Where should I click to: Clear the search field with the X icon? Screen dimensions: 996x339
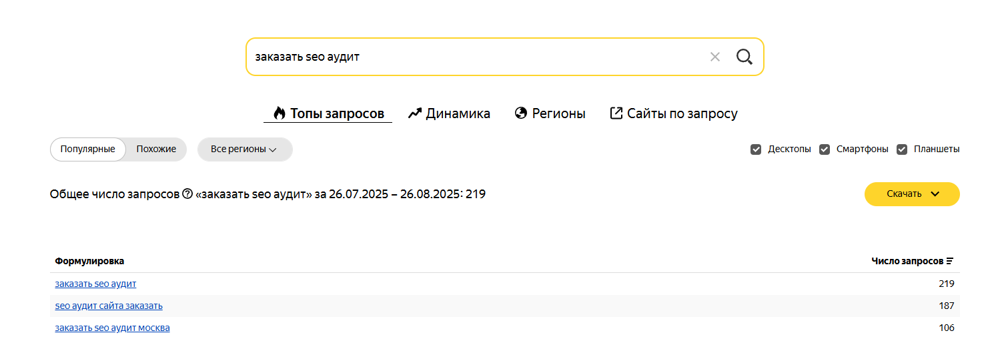(715, 57)
